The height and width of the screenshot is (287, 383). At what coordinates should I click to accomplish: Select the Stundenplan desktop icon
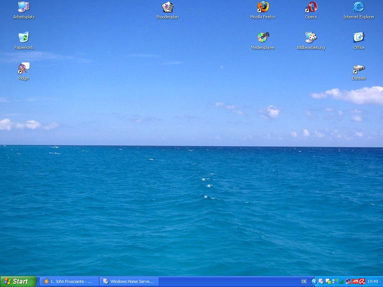[167, 7]
